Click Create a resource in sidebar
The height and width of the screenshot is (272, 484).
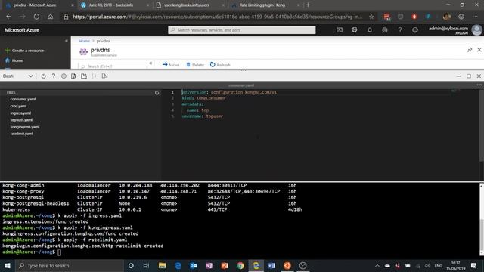(25, 51)
